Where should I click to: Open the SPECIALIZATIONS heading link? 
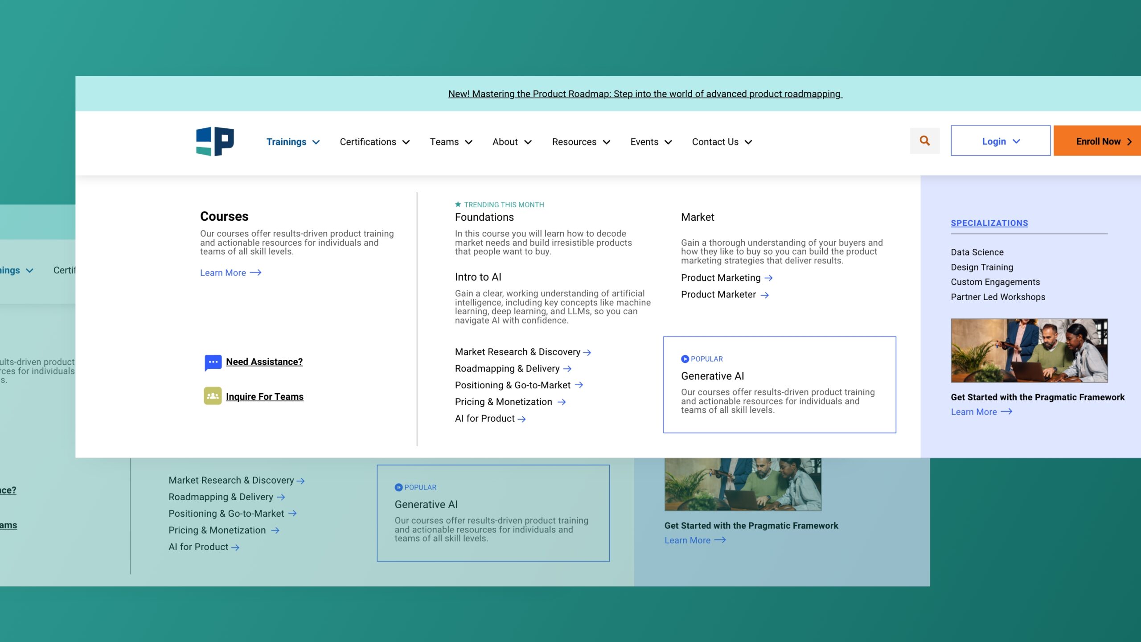coord(989,223)
